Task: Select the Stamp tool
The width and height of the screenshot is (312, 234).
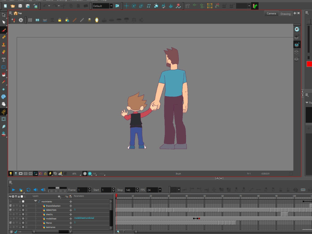Action: click(3, 44)
